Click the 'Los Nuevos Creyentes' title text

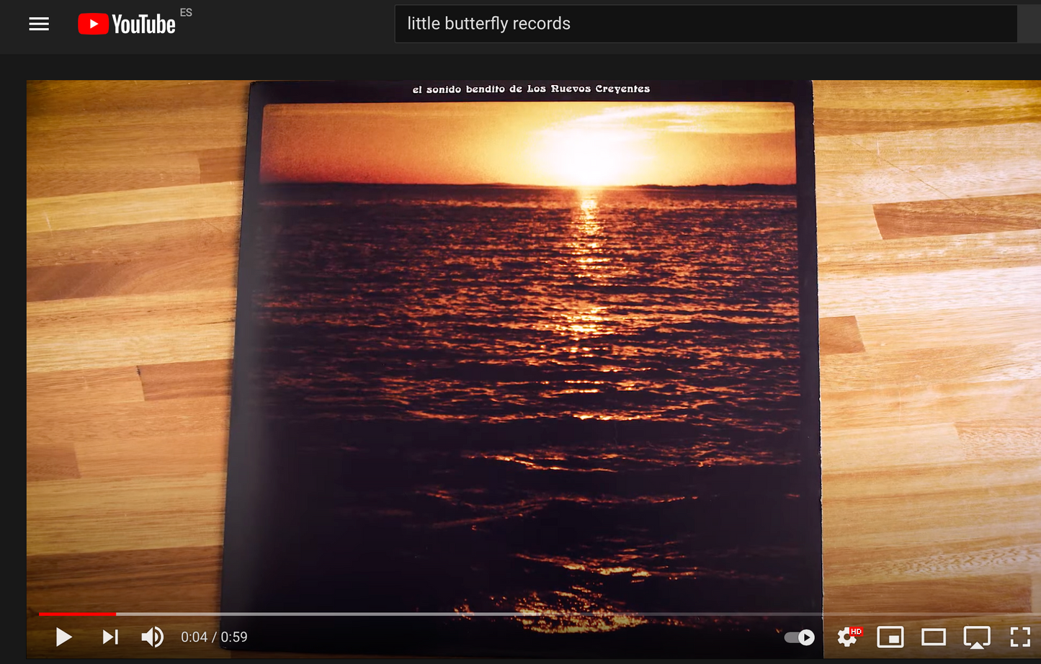(531, 89)
